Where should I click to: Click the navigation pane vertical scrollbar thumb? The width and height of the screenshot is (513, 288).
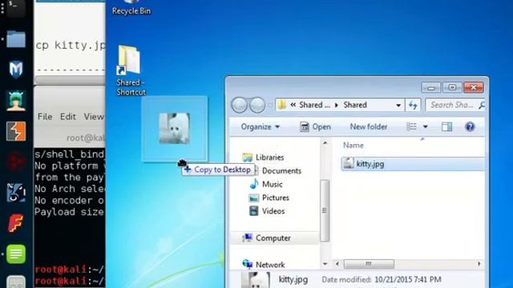tap(325, 210)
